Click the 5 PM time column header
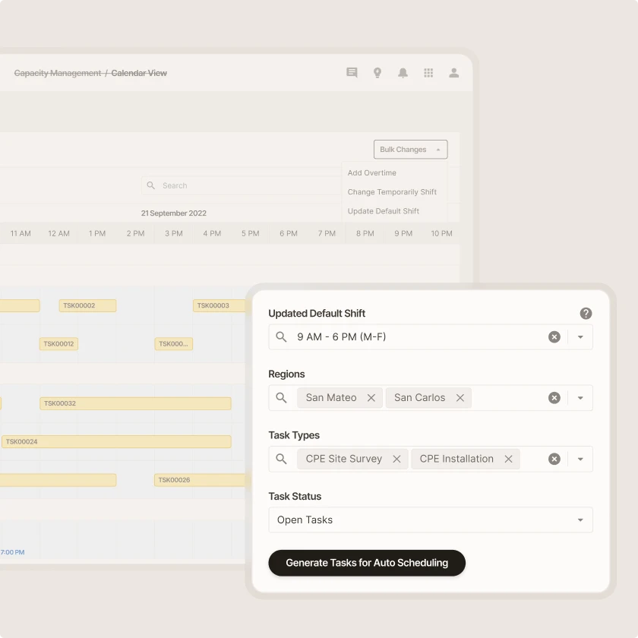Screen dimensions: 638x638 pos(250,234)
